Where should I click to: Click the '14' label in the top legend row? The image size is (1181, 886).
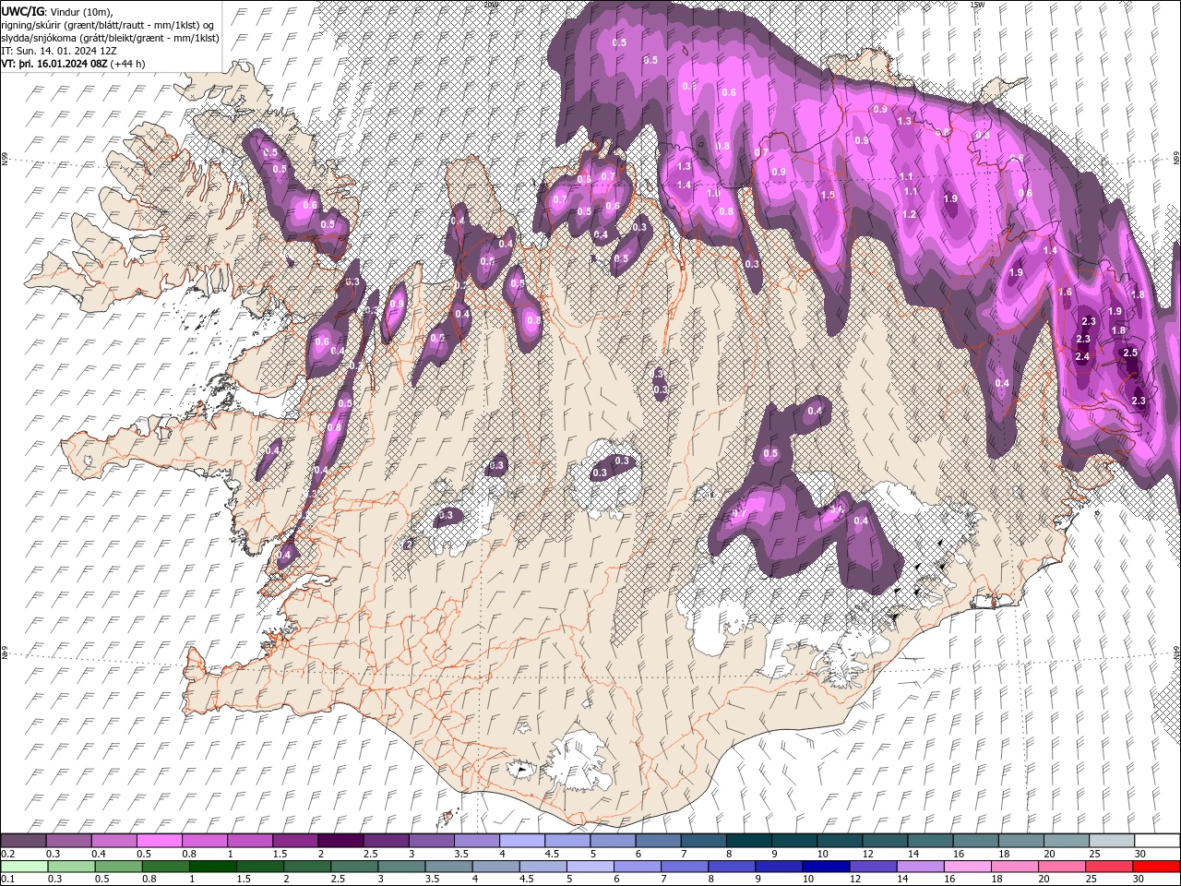pyautogui.click(x=913, y=854)
